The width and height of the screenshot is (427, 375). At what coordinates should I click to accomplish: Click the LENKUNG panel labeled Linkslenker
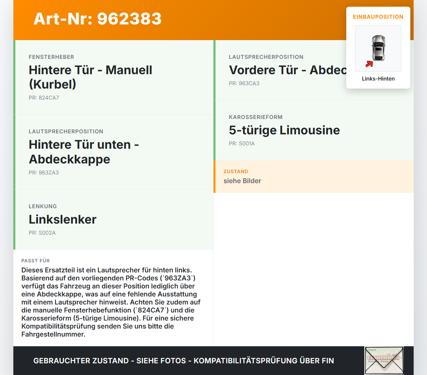tap(113, 219)
